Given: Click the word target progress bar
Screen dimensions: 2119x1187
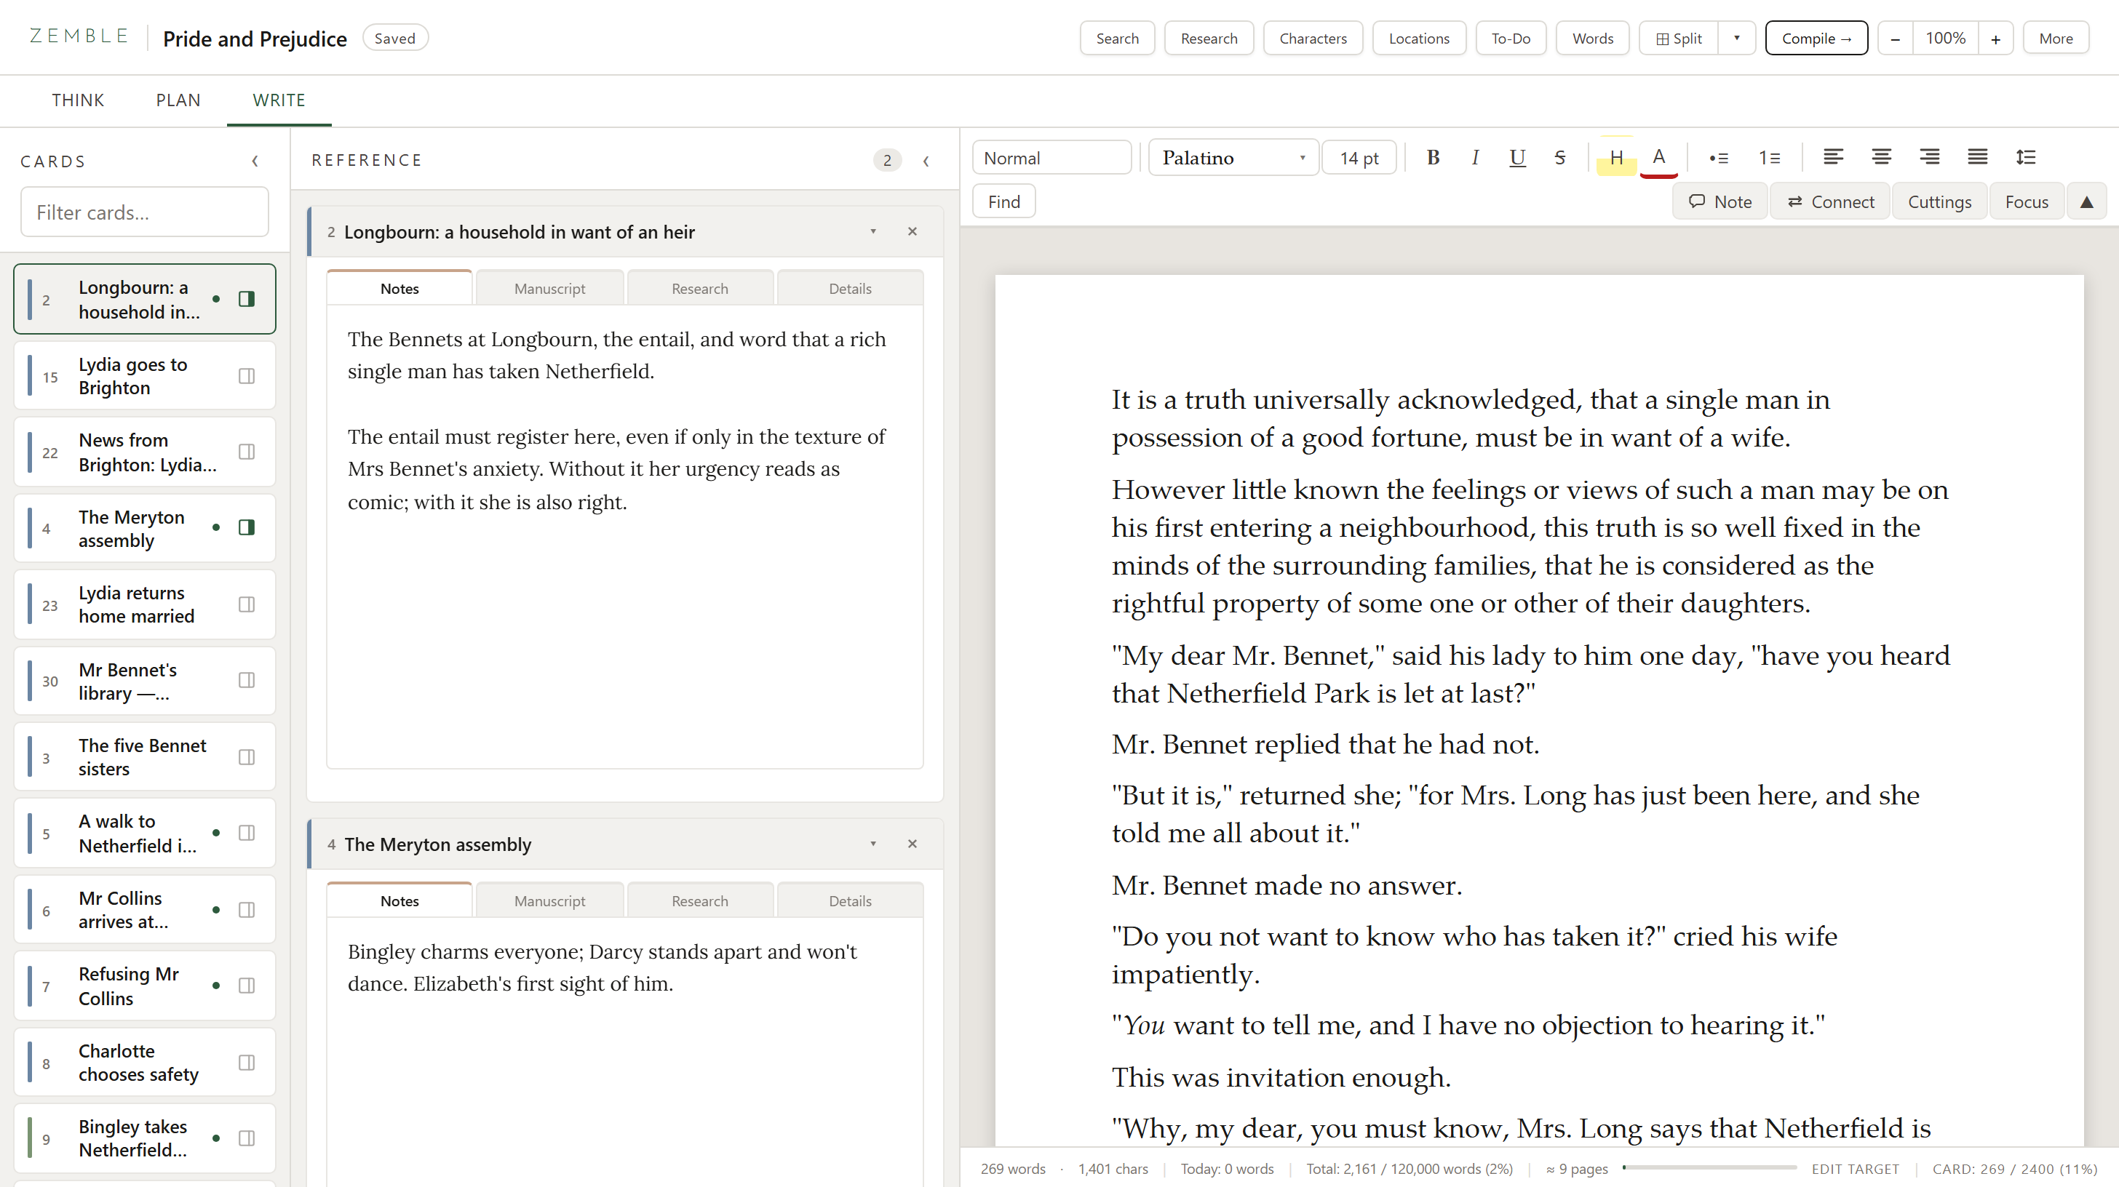Looking at the screenshot, I should tap(1709, 1167).
